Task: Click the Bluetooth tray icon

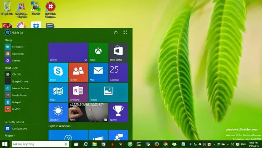Action: (x=190, y=144)
